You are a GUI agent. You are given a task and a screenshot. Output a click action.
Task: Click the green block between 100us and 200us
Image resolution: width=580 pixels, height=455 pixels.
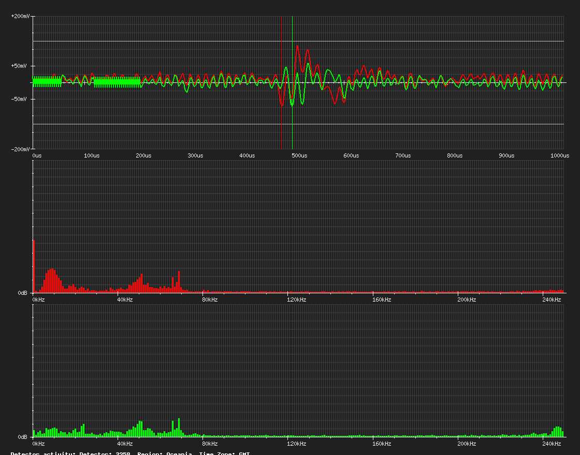(117, 82)
